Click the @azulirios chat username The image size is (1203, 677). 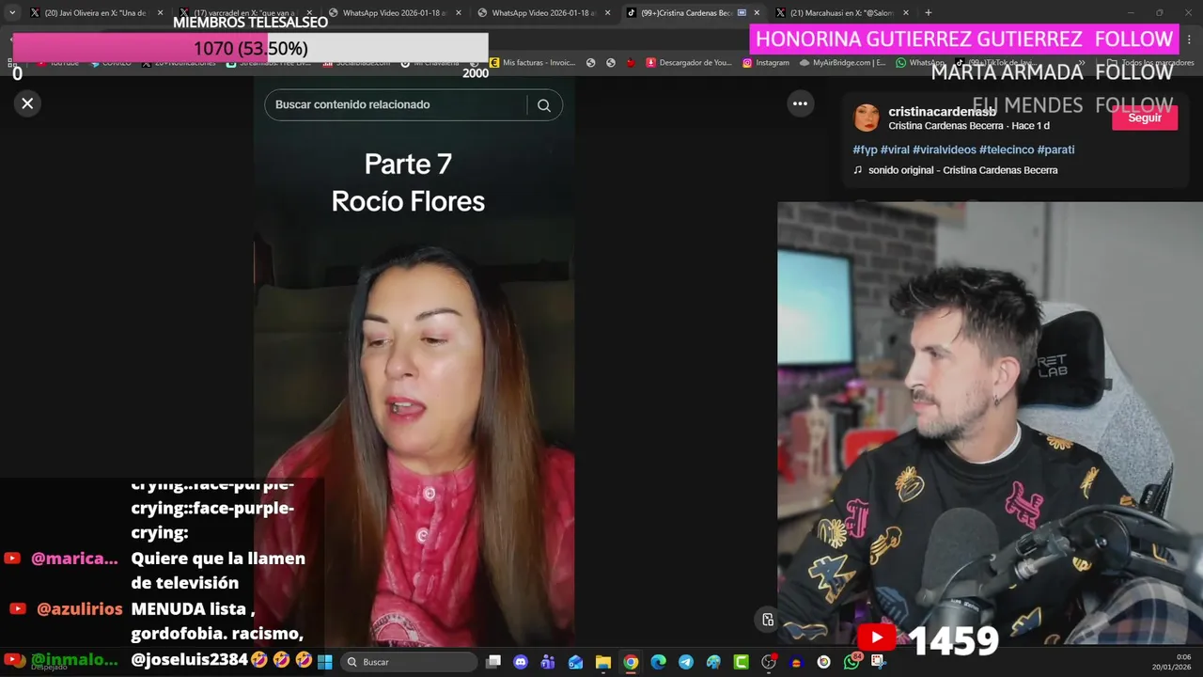tap(80, 609)
